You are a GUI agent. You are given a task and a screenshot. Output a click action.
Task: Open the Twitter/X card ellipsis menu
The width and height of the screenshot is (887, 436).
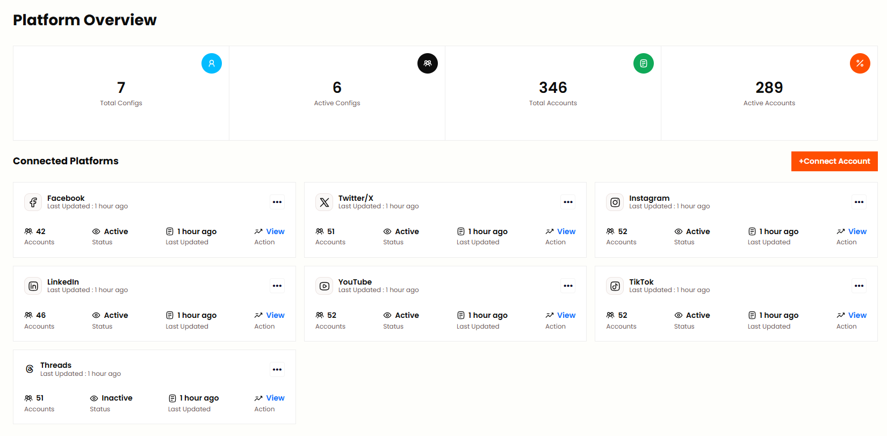[568, 202]
